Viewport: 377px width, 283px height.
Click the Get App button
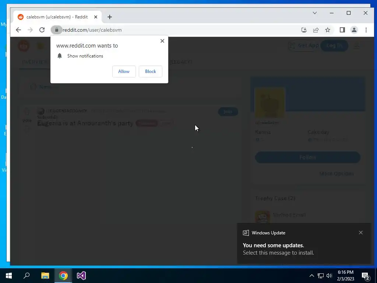pyautogui.click(x=304, y=45)
